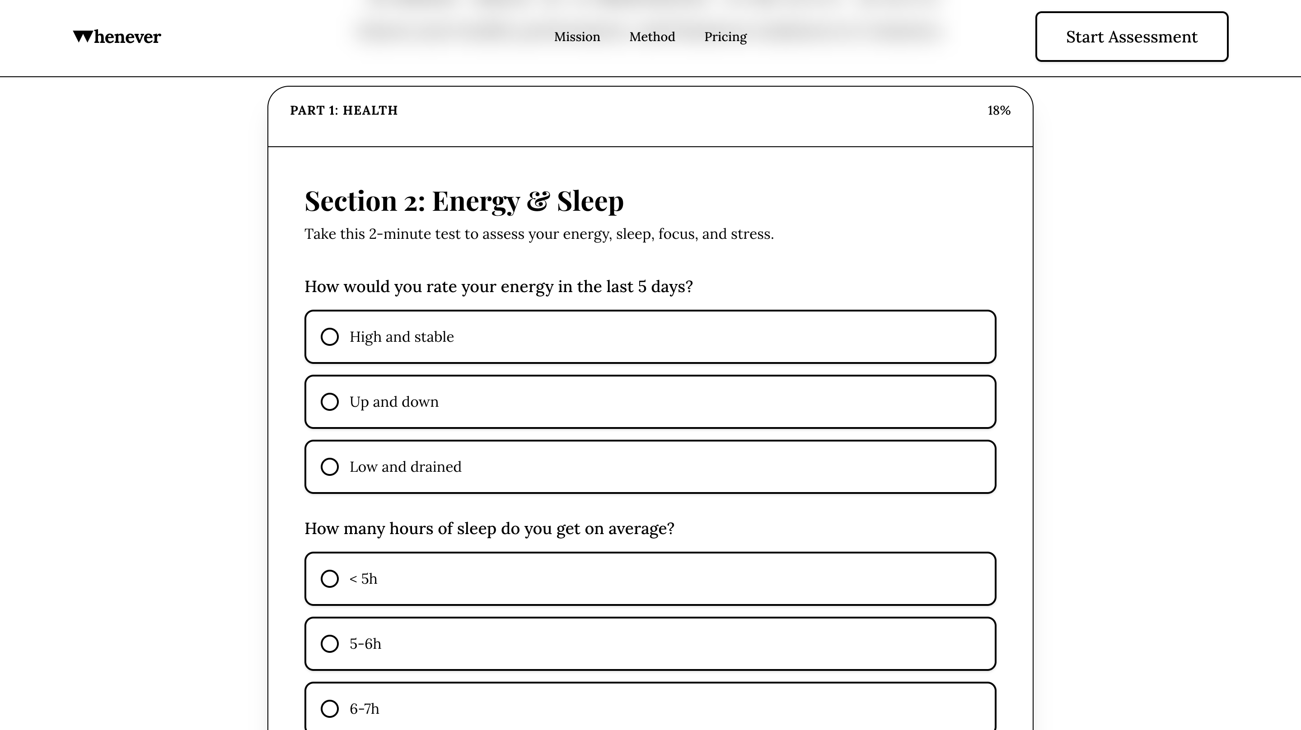Pick the < 5h sleep radio circle
Screen dimensions: 1301x730
330,579
